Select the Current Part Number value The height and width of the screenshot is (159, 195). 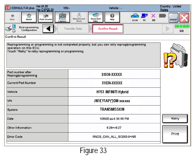(x=114, y=83)
